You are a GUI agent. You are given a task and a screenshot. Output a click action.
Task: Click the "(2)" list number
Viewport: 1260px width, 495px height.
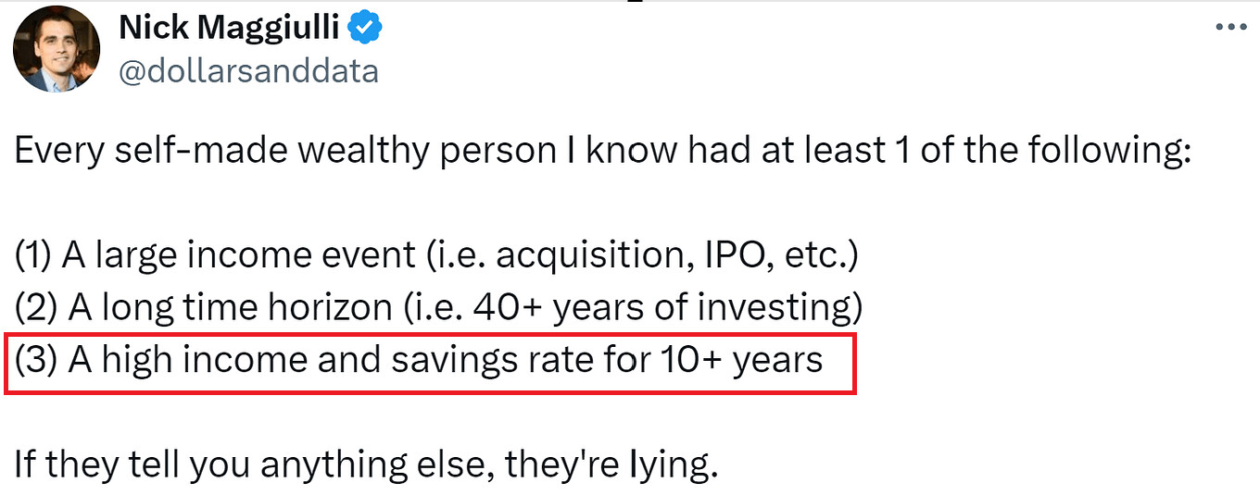point(33,308)
